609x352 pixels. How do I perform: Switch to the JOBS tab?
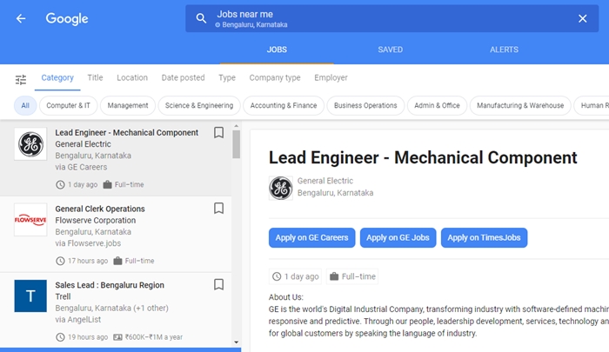tap(277, 50)
